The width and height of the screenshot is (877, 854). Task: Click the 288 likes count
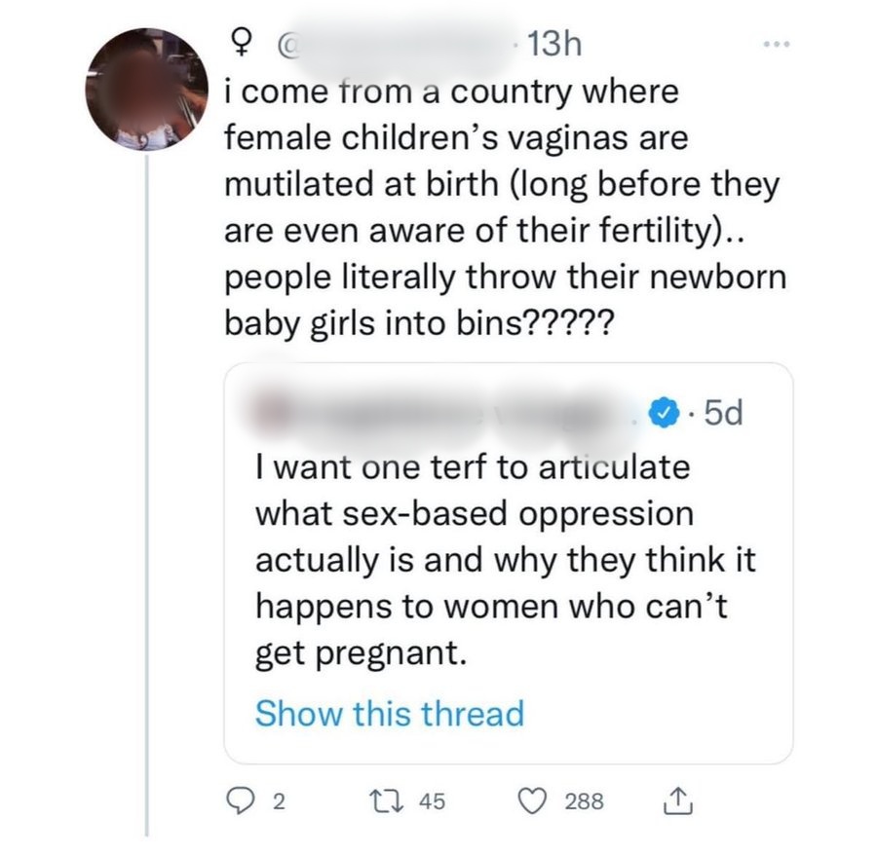pos(588,801)
